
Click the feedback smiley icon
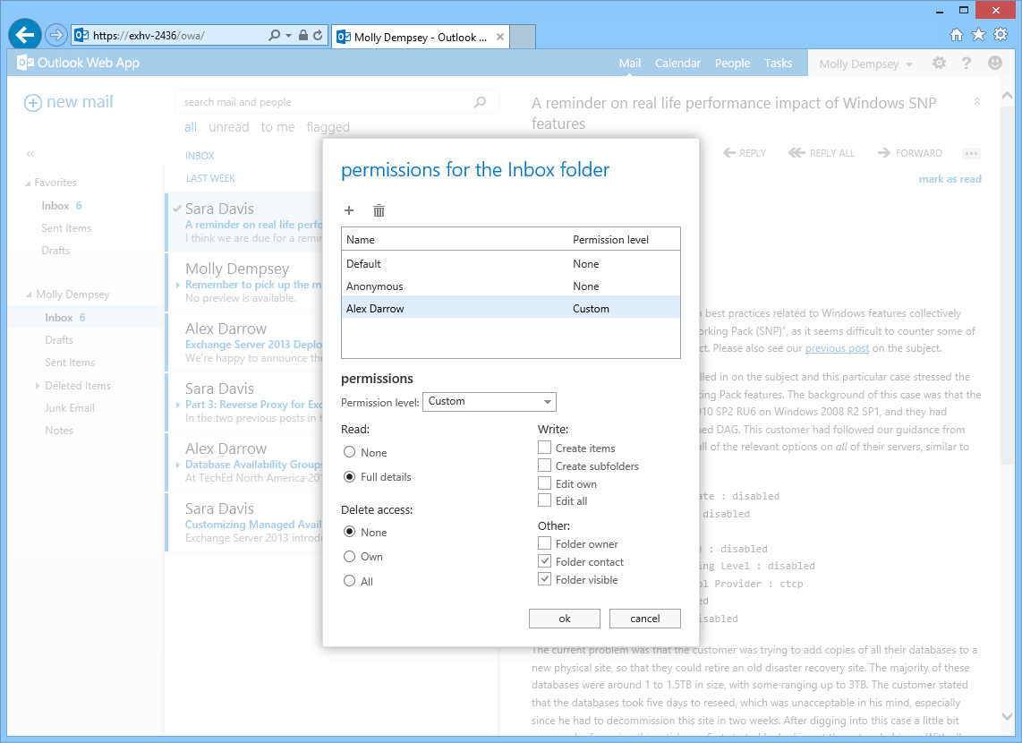(995, 63)
